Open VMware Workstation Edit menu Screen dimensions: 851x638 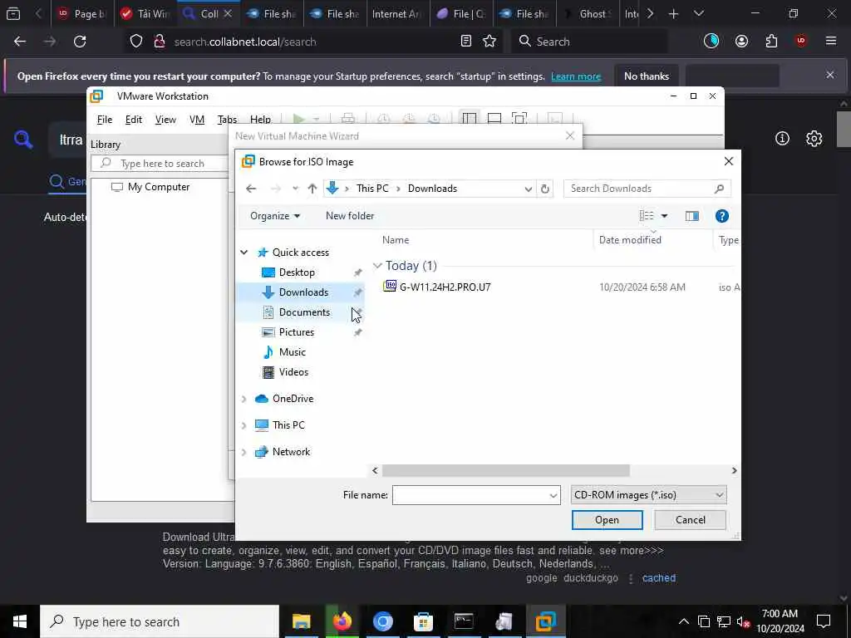coord(134,120)
